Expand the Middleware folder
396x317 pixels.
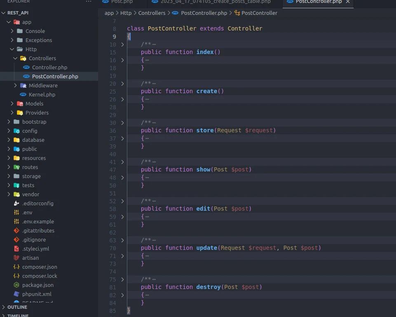16,85
